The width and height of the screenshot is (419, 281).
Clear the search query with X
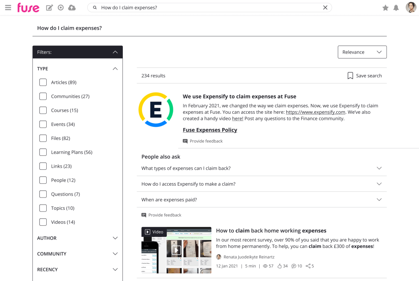(325, 8)
